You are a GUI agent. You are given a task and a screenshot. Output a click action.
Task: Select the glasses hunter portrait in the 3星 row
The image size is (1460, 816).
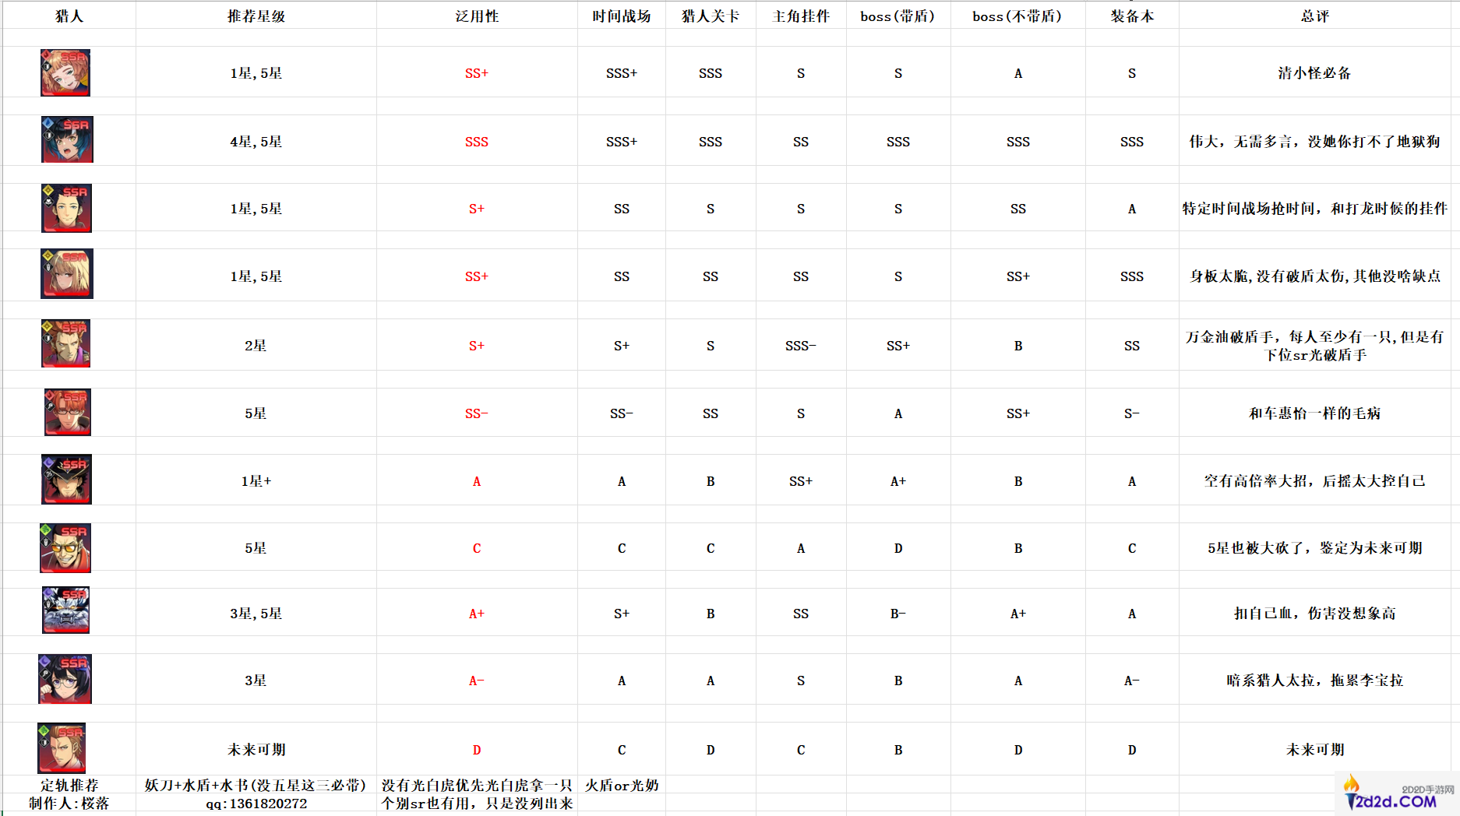pyautogui.click(x=65, y=679)
